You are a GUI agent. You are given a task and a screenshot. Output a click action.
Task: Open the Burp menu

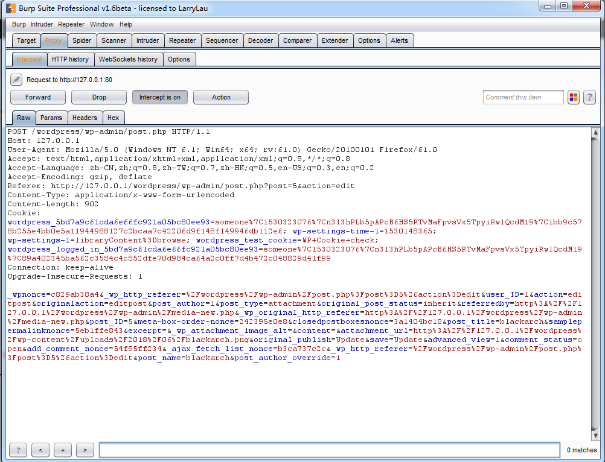[x=19, y=24]
